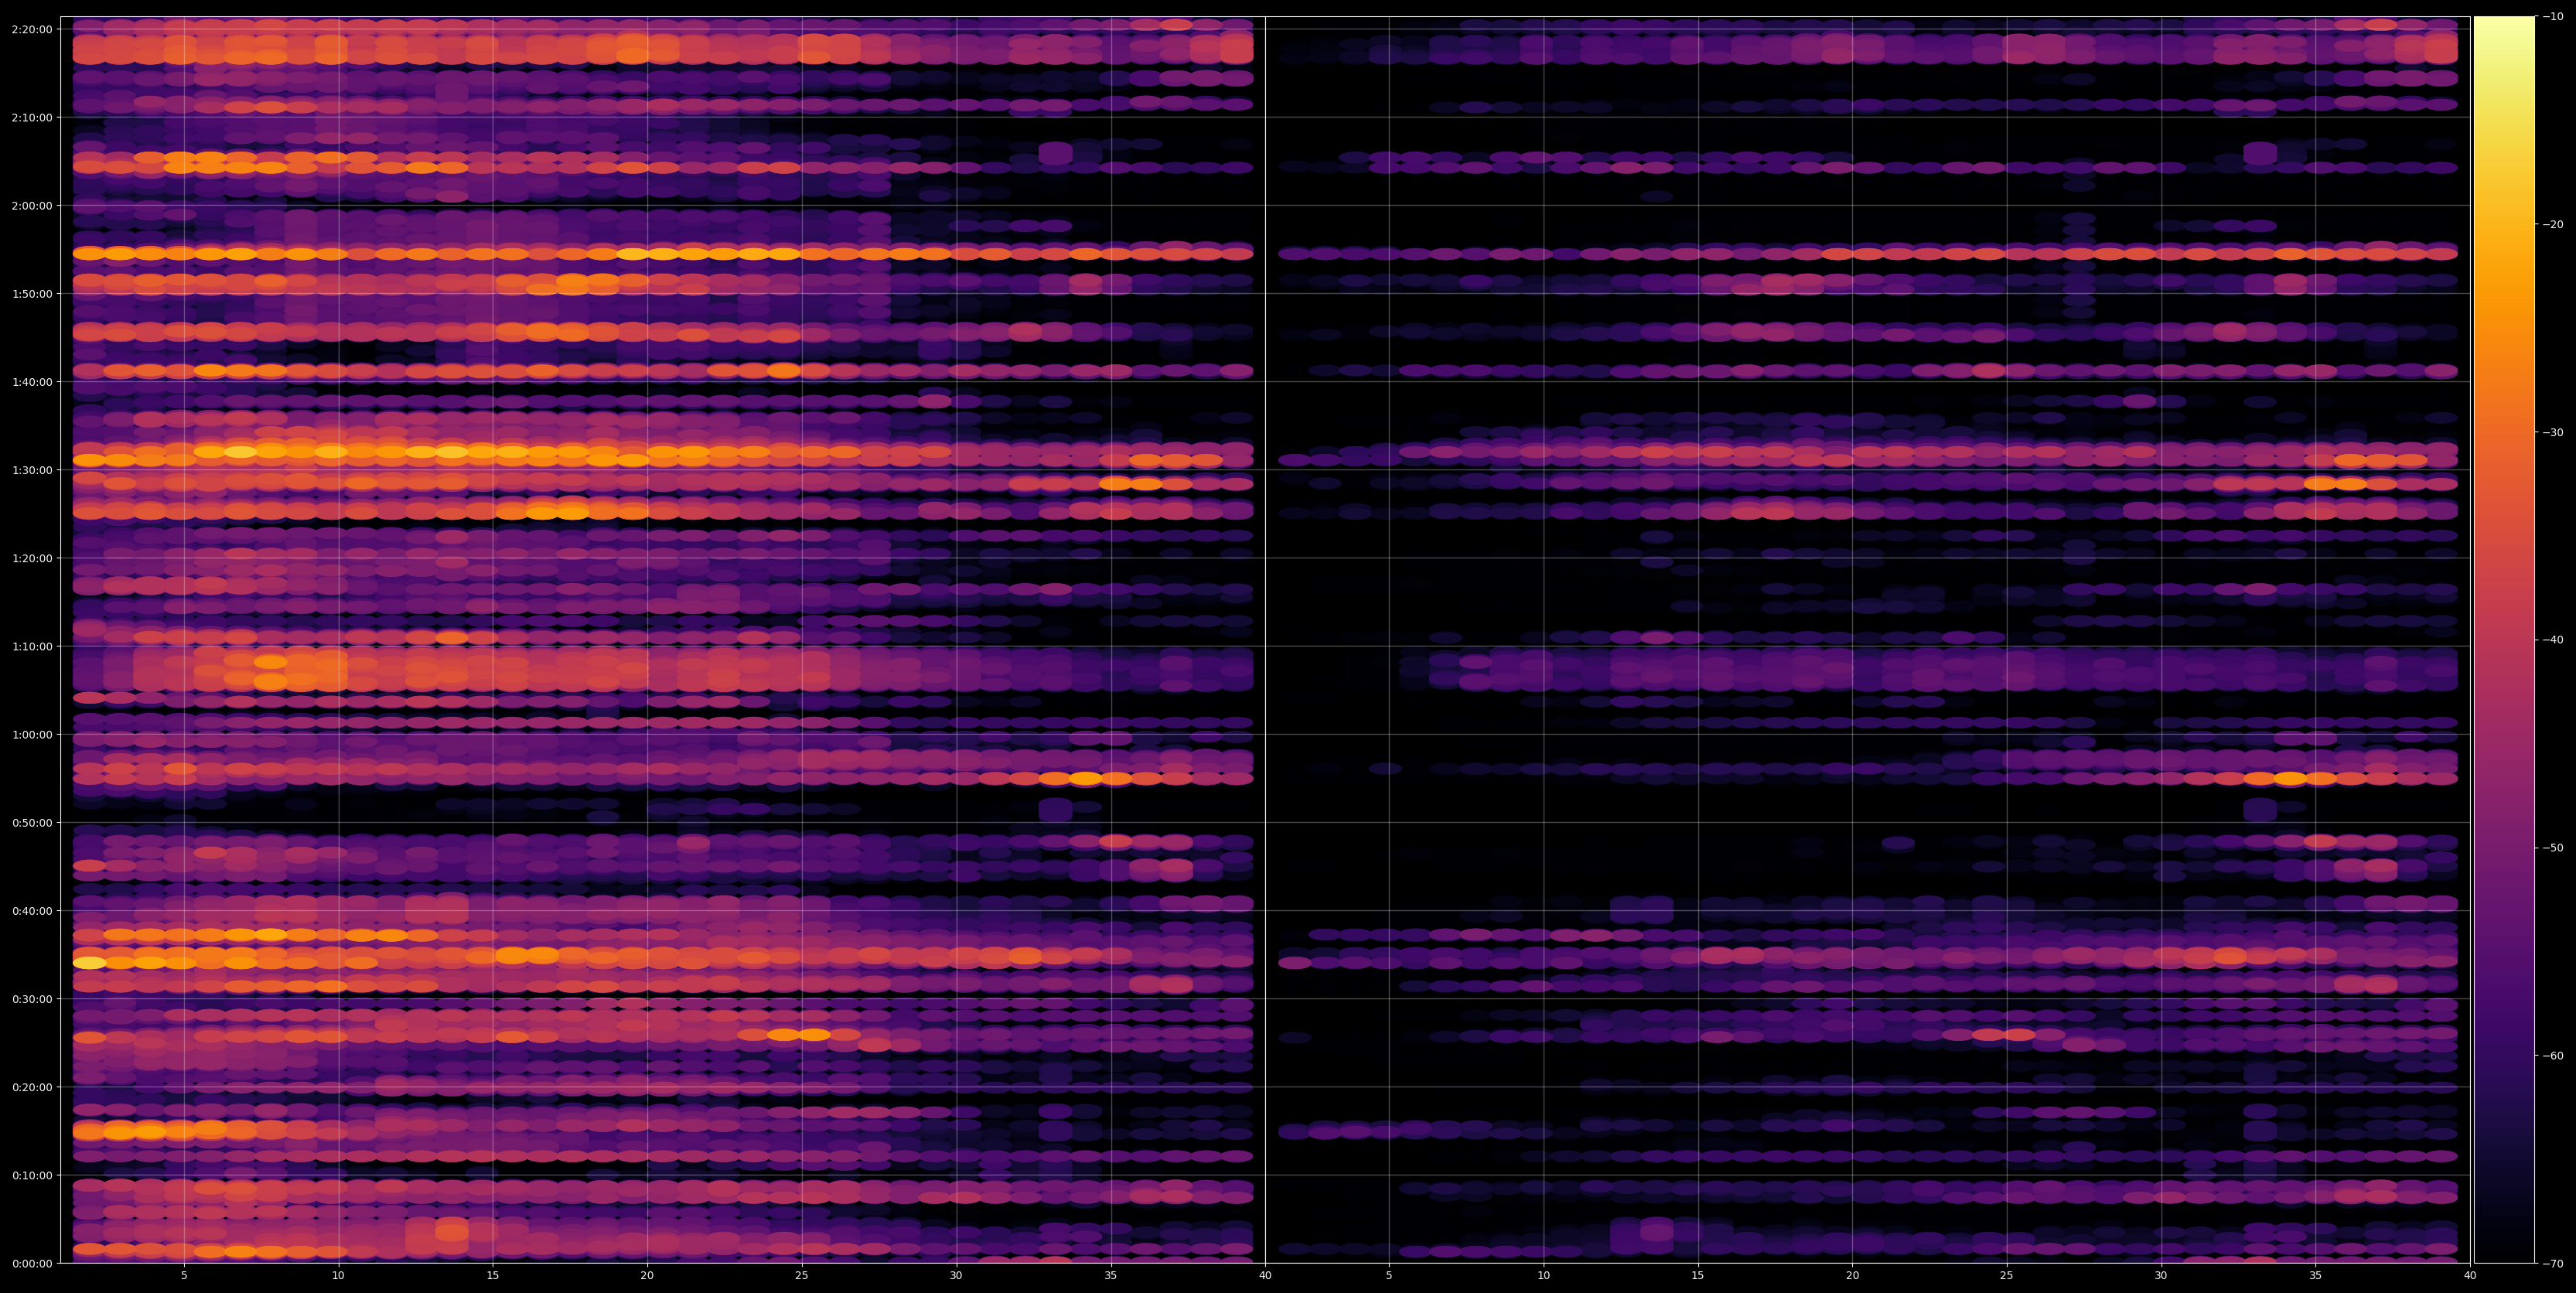Select the "0:40:00" time axis label

pos(31,911)
